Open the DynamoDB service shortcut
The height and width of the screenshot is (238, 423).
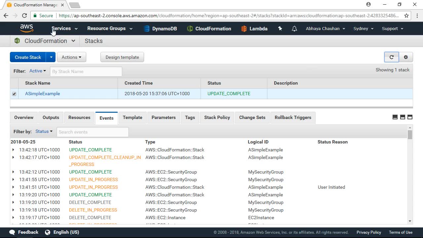point(160,29)
